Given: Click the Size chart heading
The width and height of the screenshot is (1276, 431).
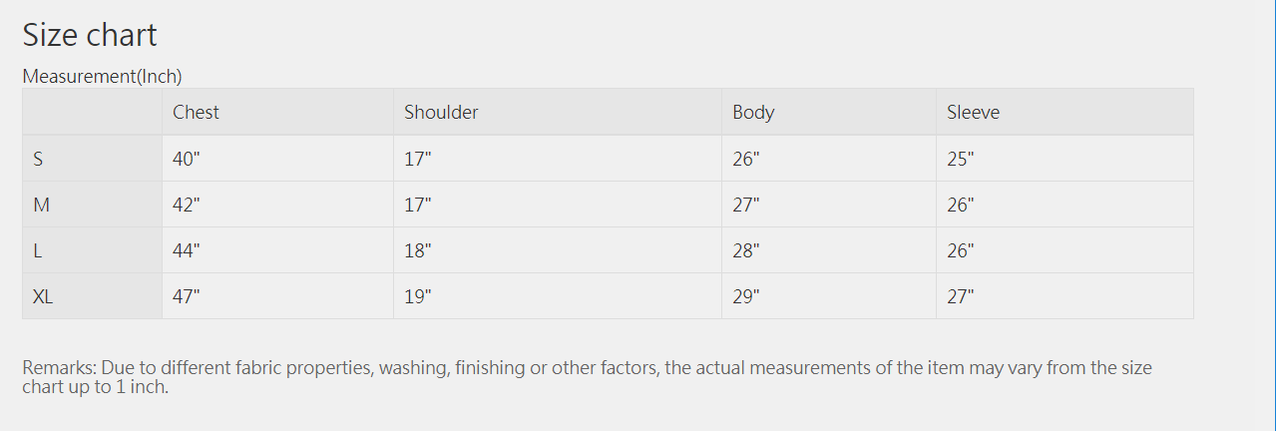Looking at the screenshot, I should pyautogui.click(x=90, y=35).
